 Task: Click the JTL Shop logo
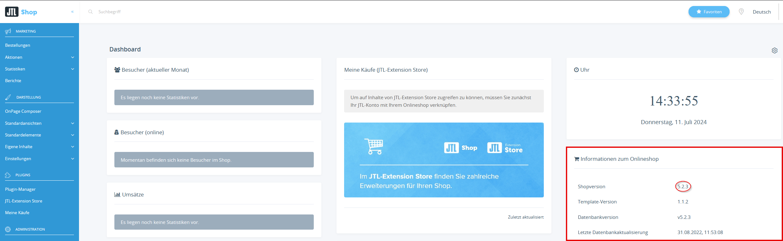pyautogui.click(x=21, y=12)
